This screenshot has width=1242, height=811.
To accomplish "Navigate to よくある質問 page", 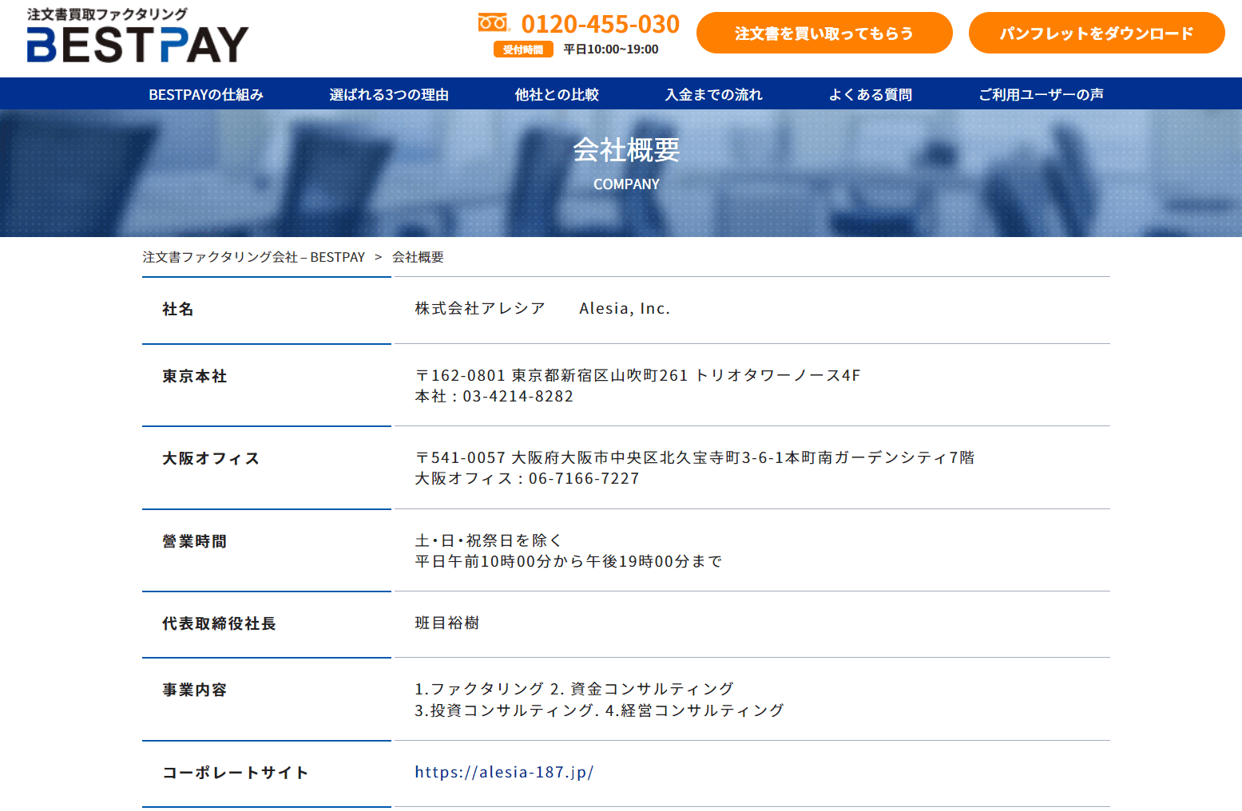I will [x=870, y=94].
